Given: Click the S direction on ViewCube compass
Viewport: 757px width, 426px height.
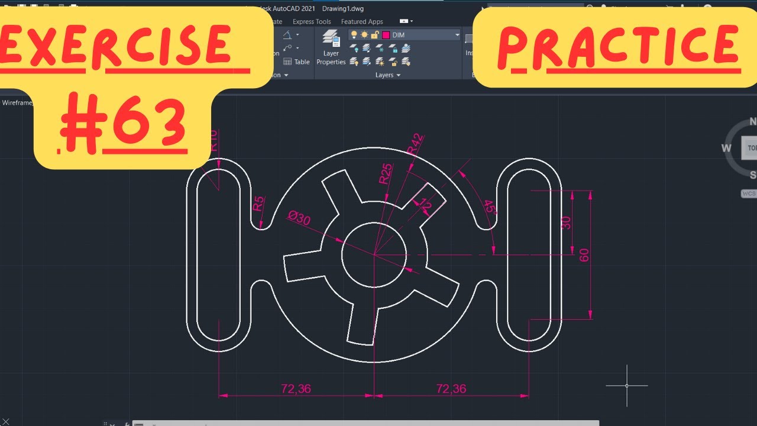Looking at the screenshot, I should tap(753, 175).
